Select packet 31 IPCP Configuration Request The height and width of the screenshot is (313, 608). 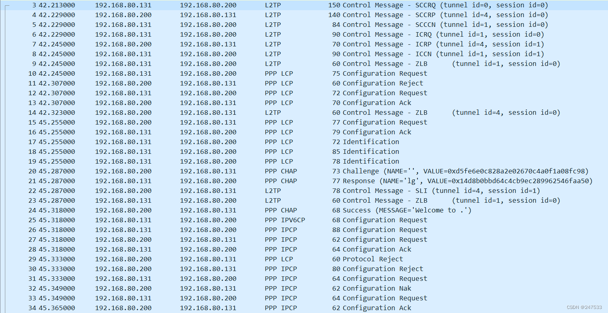pos(304,279)
